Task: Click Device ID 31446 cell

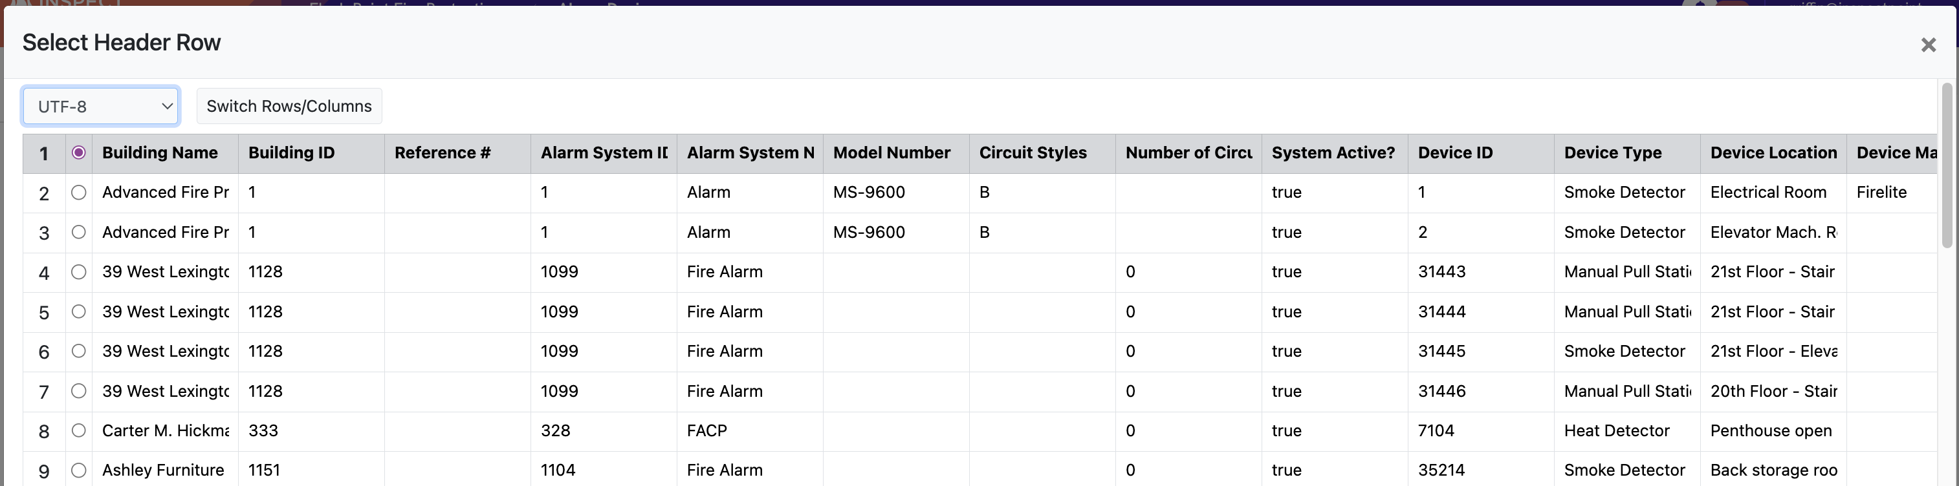Action: click(1481, 391)
